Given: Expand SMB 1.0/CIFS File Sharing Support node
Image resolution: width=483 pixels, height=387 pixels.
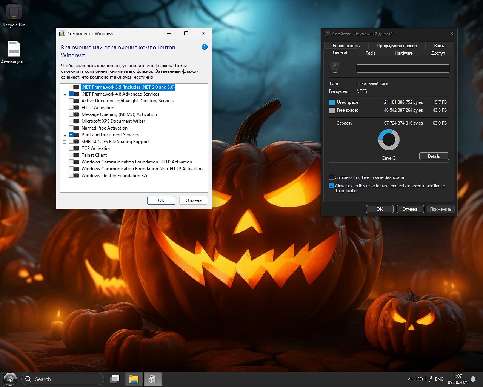Looking at the screenshot, I should (x=65, y=142).
